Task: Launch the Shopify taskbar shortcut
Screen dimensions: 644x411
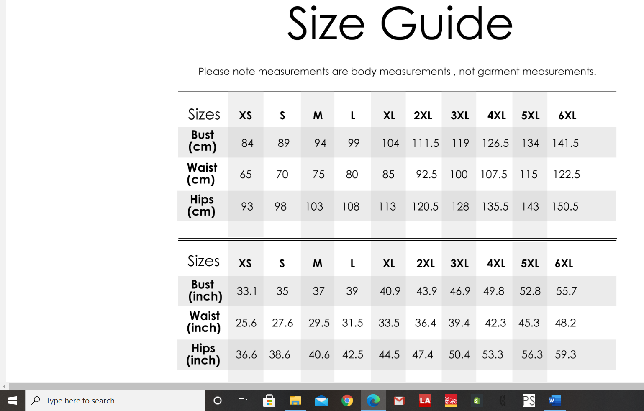Action: (477, 401)
